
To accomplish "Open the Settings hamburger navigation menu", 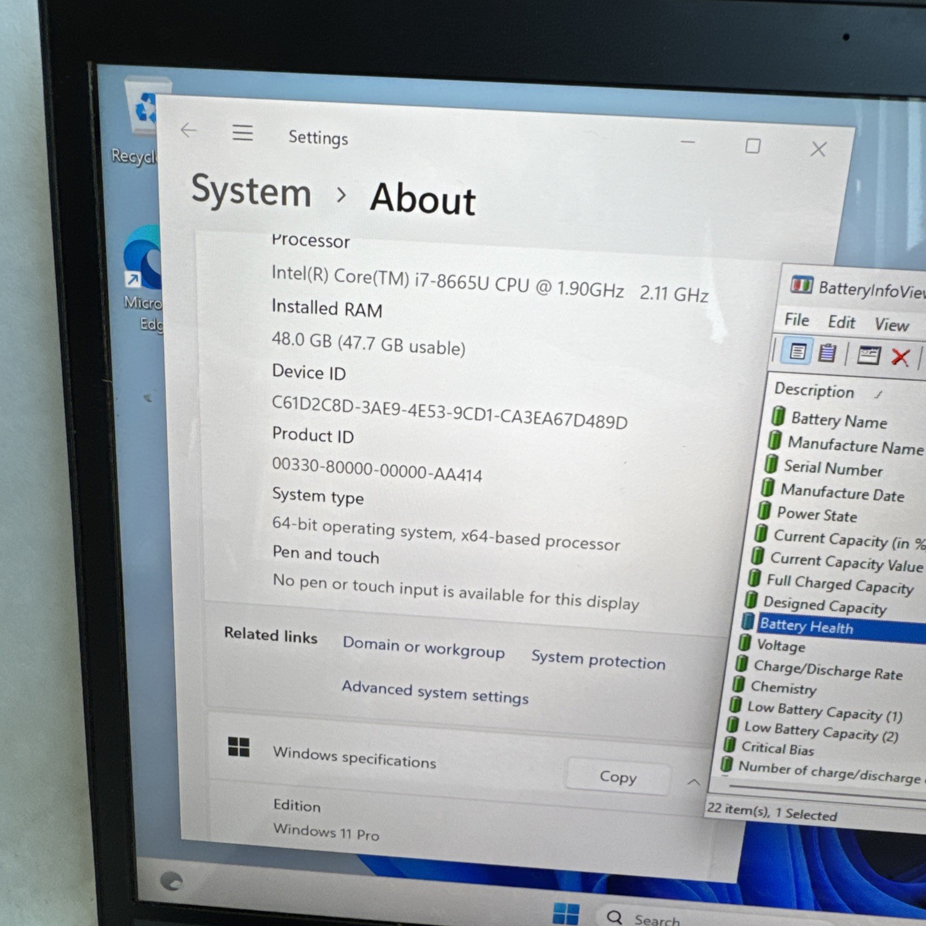I will pyautogui.click(x=242, y=133).
